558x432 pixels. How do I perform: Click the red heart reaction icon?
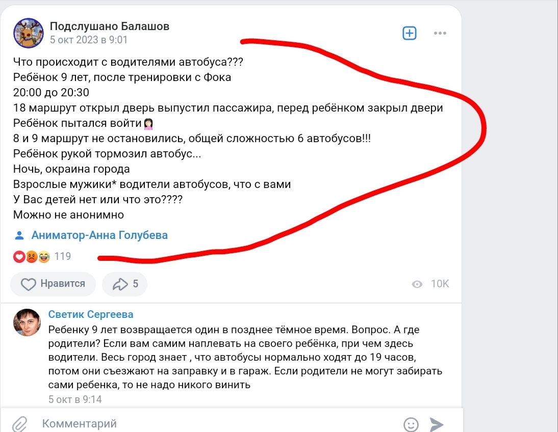tap(19, 256)
